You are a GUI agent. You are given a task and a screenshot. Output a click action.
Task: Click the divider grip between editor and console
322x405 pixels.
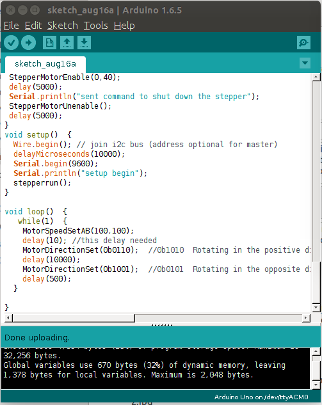(x=161, y=324)
